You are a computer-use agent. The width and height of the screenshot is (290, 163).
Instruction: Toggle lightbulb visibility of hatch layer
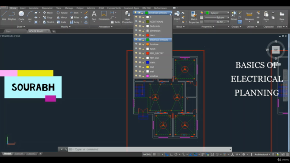tap(136, 49)
